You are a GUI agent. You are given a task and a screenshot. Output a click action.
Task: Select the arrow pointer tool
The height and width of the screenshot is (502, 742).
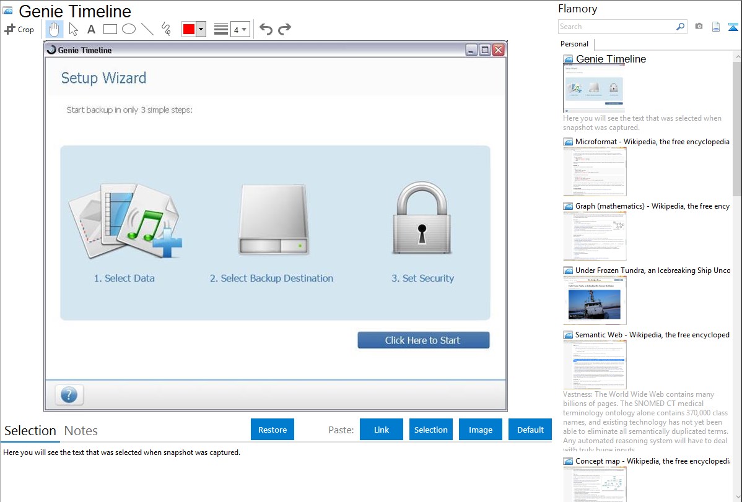coord(73,29)
